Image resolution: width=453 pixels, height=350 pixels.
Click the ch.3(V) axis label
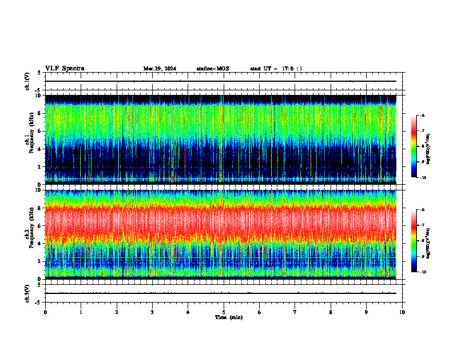click(27, 293)
